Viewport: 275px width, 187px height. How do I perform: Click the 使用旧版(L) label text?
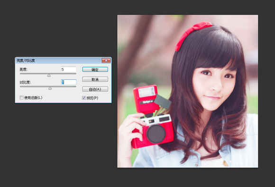click(x=33, y=98)
